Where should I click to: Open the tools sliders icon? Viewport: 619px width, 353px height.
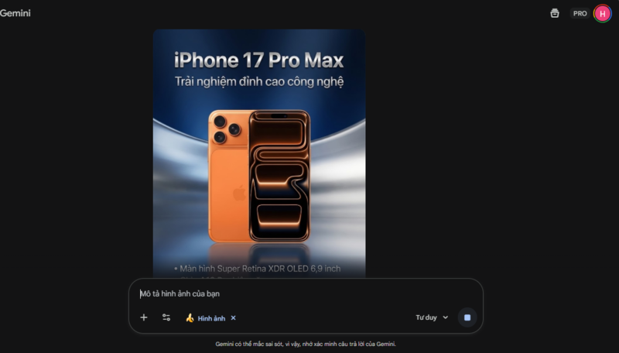click(166, 317)
